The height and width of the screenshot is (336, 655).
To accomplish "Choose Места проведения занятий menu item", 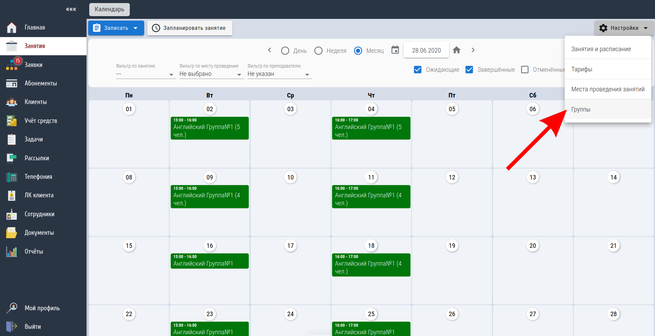I will (x=608, y=89).
